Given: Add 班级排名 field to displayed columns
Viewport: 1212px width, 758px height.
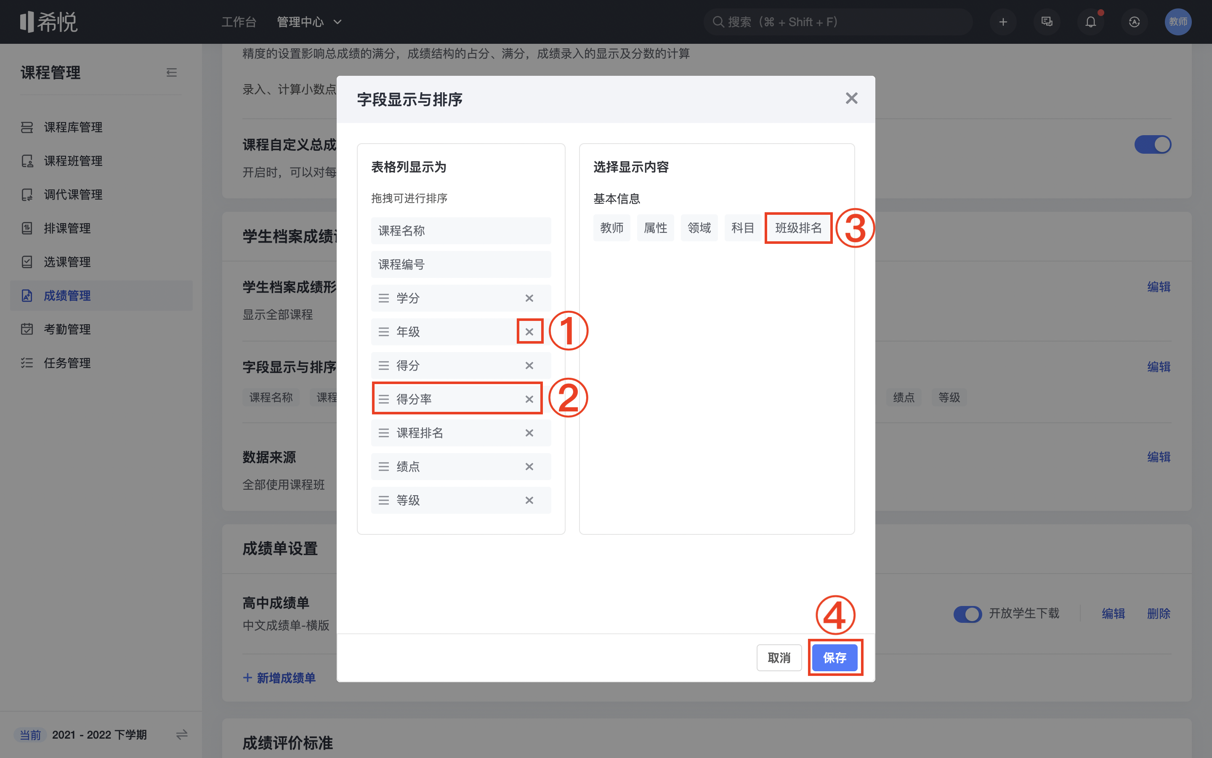Looking at the screenshot, I should tap(798, 228).
